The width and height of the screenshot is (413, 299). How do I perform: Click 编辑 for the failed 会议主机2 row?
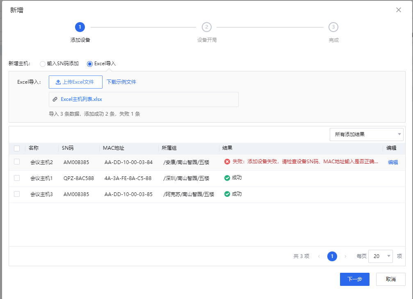(x=393, y=162)
